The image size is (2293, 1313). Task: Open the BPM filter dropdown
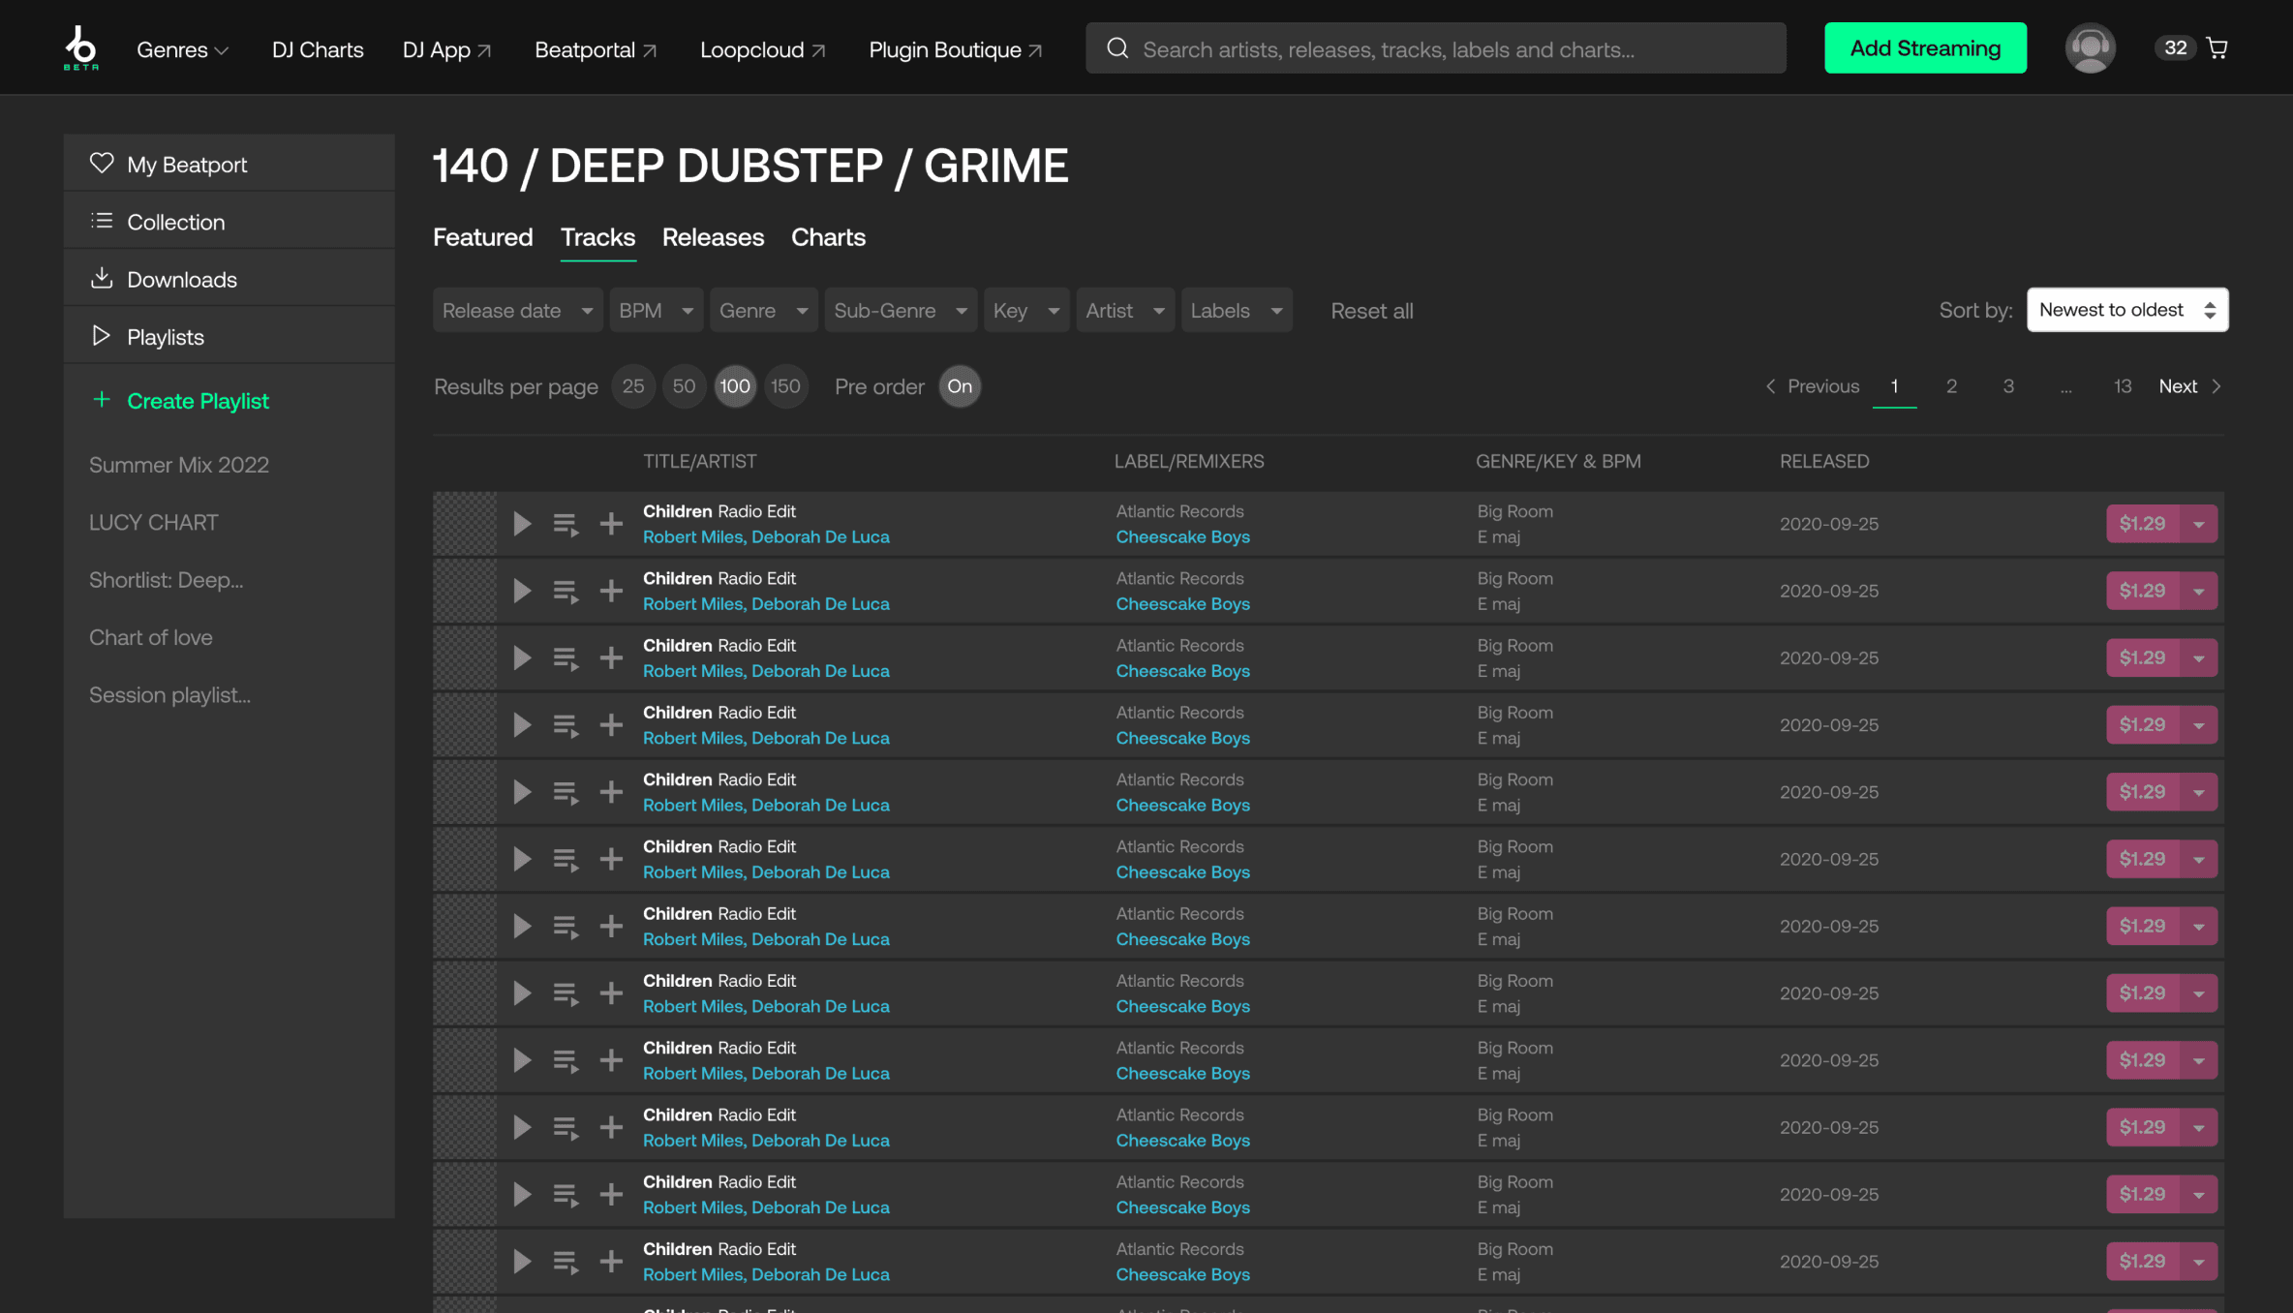(657, 311)
